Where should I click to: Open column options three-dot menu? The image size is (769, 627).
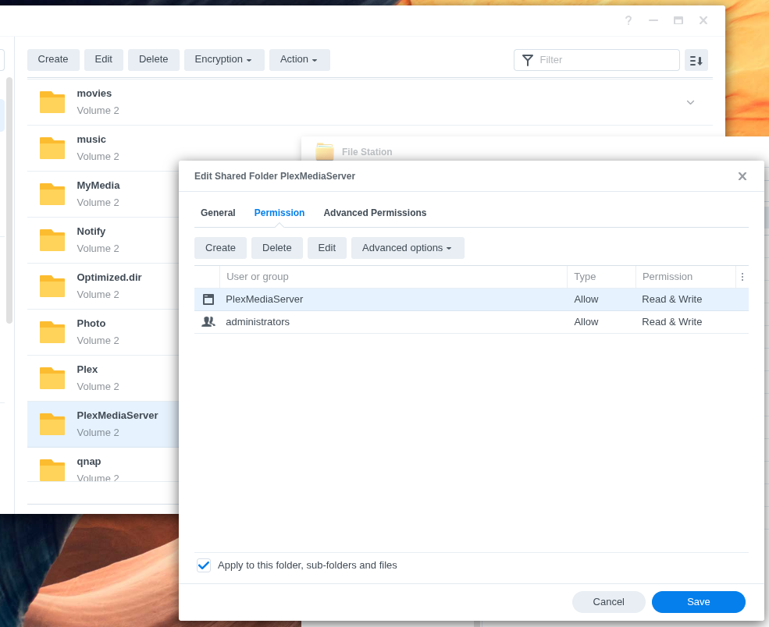point(742,277)
